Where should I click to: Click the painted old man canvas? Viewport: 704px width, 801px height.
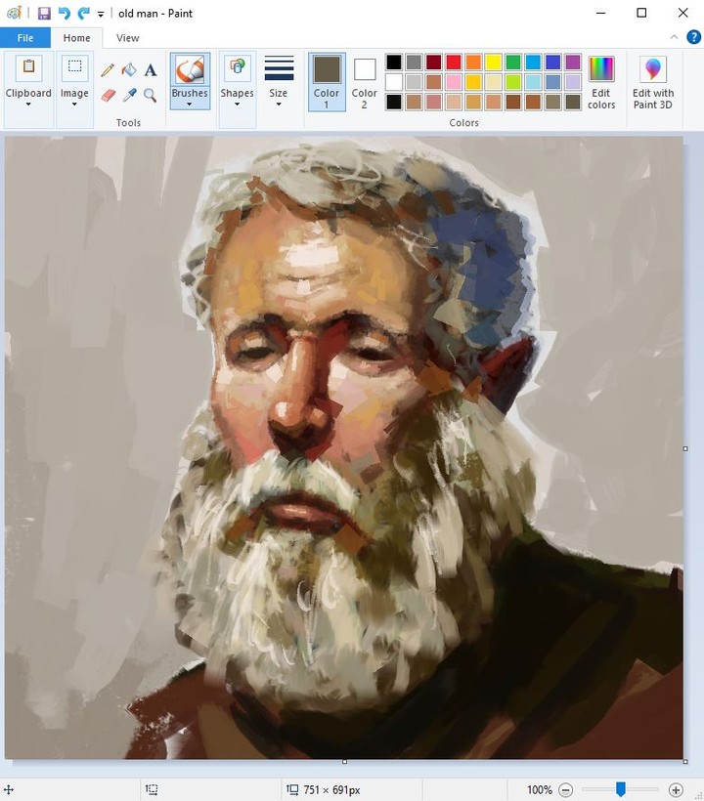pyautogui.click(x=344, y=447)
